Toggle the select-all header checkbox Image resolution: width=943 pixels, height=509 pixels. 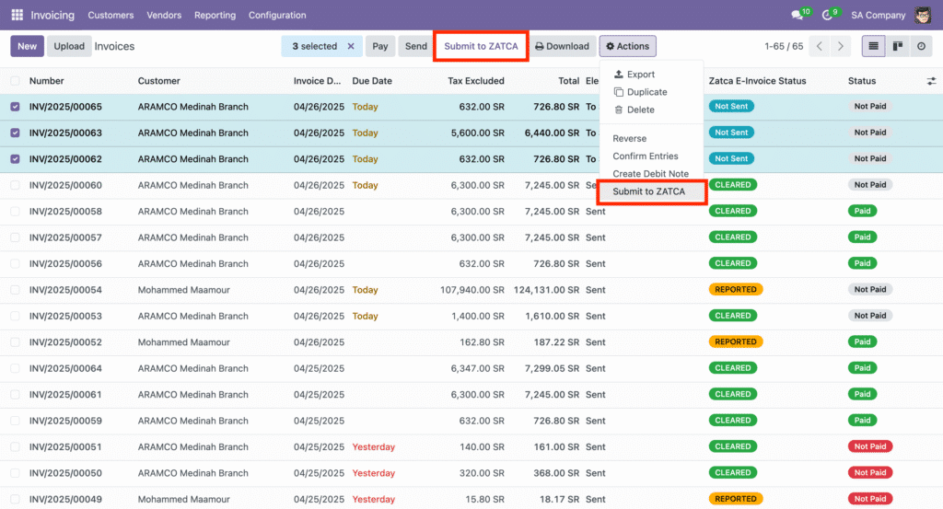point(15,81)
